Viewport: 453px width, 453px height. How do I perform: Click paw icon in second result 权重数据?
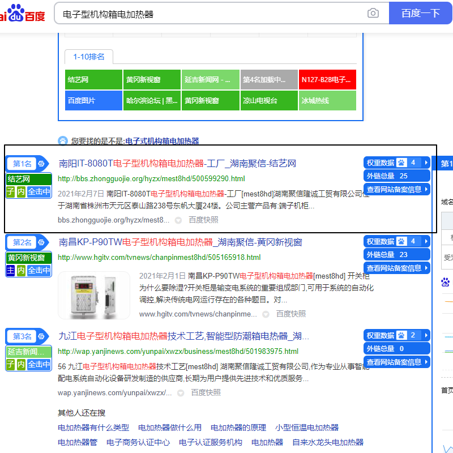(x=401, y=241)
